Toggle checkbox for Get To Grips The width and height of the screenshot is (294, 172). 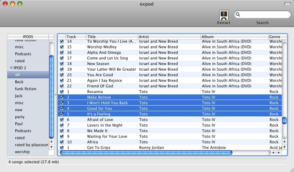62,148
